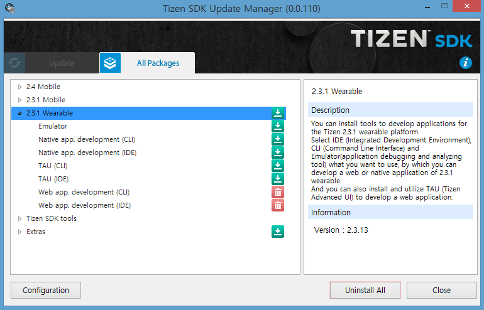This screenshot has width=484, height=310.
Task: Click the Close button at bottom
Action: [x=441, y=291]
